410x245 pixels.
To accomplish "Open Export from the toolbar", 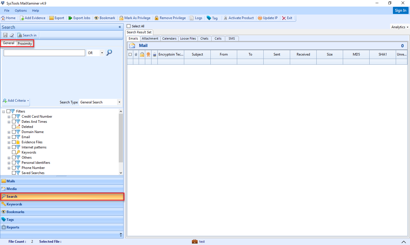I will click(x=57, y=18).
